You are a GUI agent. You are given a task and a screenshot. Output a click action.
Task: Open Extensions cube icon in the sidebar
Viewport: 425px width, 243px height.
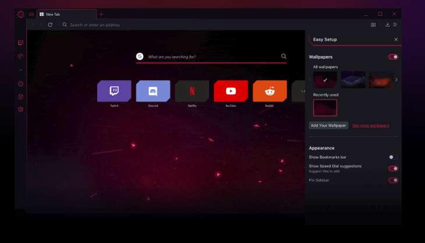pos(20,97)
